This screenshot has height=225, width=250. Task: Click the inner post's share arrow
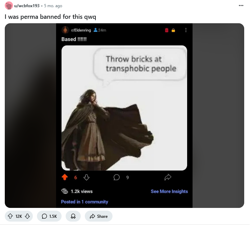click(x=168, y=177)
